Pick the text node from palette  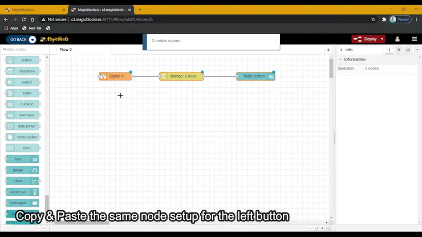pyautogui.click(x=22, y=160)
